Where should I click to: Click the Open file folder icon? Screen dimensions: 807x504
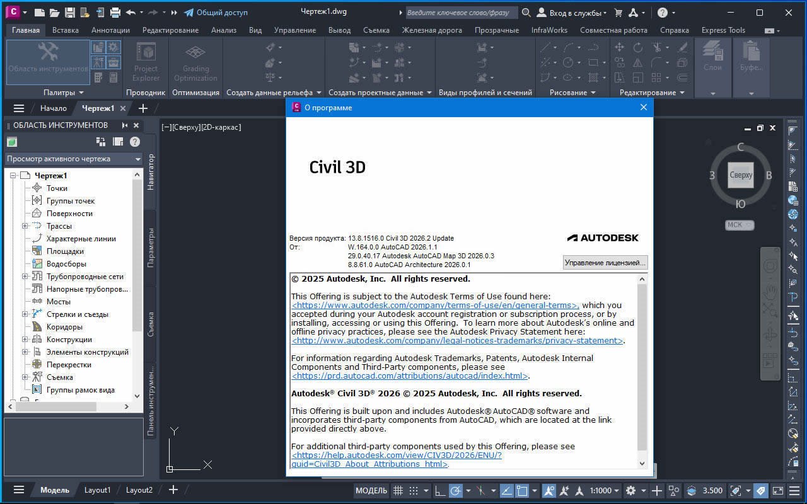55,13
